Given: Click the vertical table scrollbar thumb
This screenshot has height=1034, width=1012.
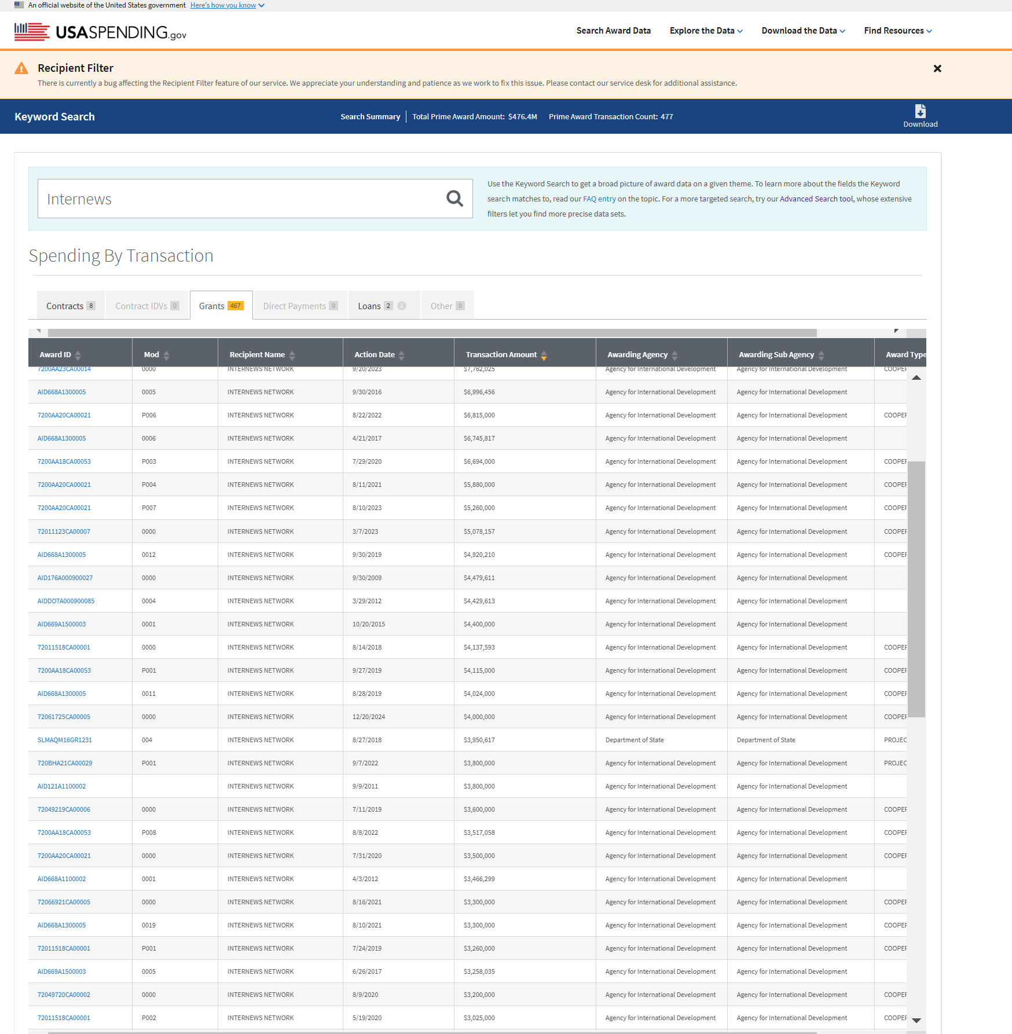Looking at the screenshot, I should pyautogui.click(x=916, y=589).
